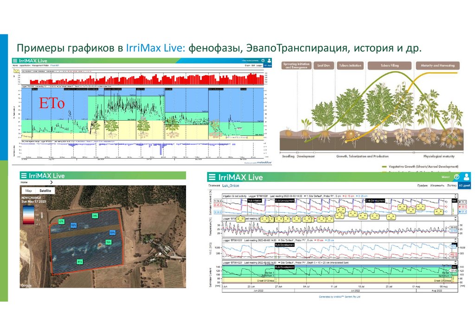Click Logger menu item in ETo panel
475x336 pixels.
259,65
